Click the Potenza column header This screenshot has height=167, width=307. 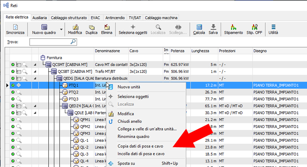pyautogui.click(x=180, y=51)
